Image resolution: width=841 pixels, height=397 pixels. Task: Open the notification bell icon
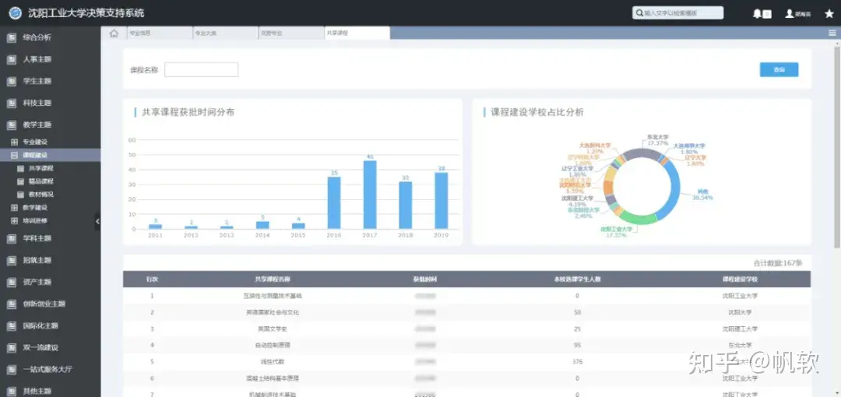coord(757,14)
